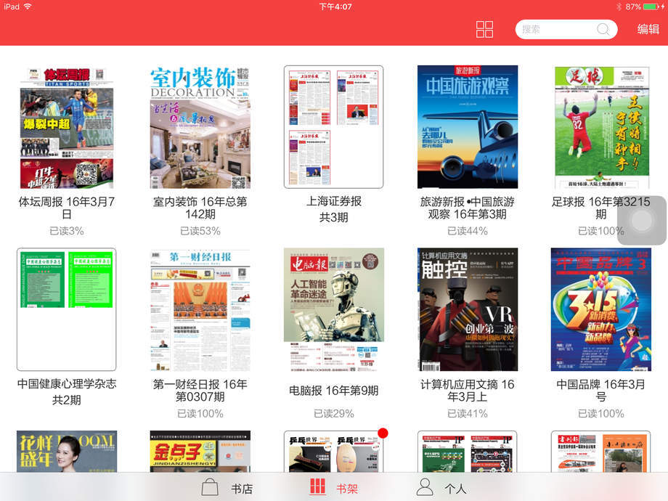
Task: Click title 体坛周报 16年3月7日
Action: tap(67, 208)
